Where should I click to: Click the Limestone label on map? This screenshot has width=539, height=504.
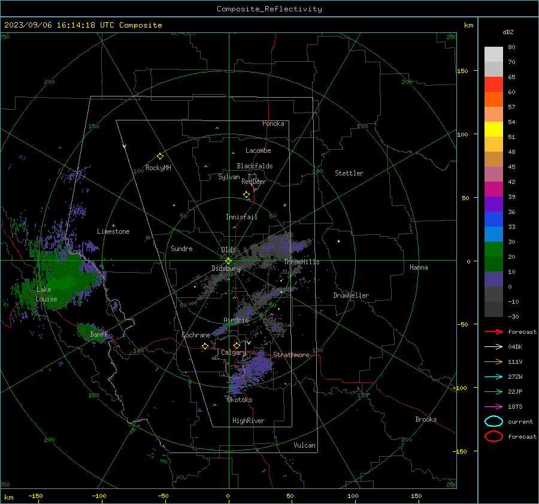(x=113, y=231)
